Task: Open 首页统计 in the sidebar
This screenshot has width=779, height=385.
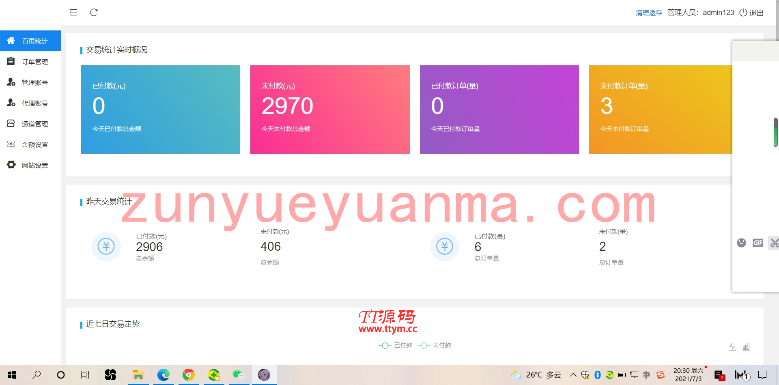Action: pos(30,41)
